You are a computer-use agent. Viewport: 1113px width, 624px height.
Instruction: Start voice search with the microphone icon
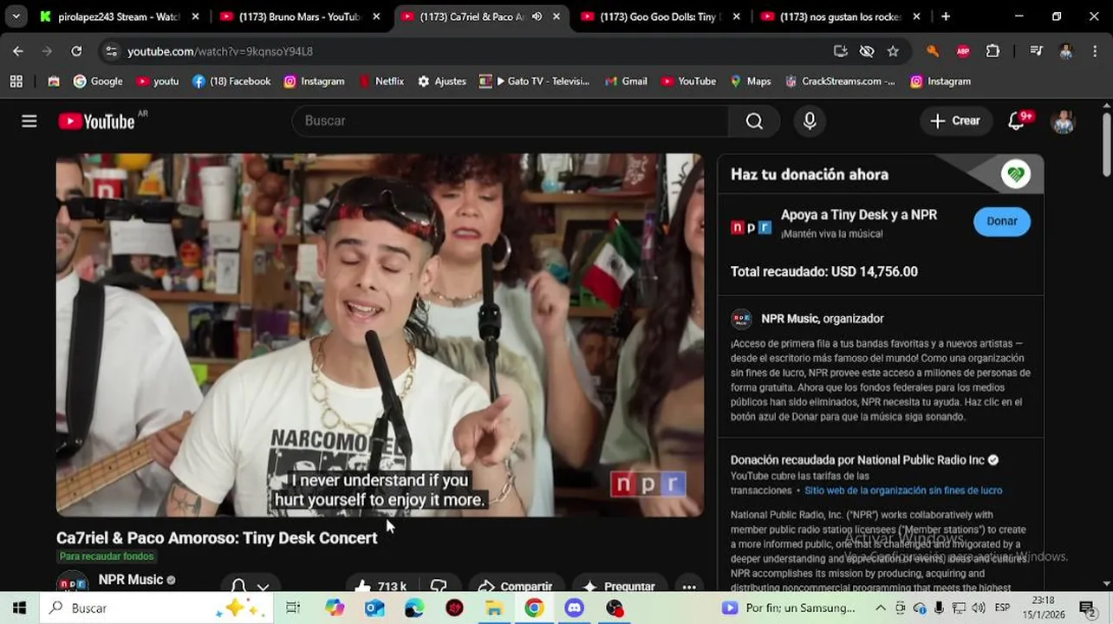(x=810, y=121)
